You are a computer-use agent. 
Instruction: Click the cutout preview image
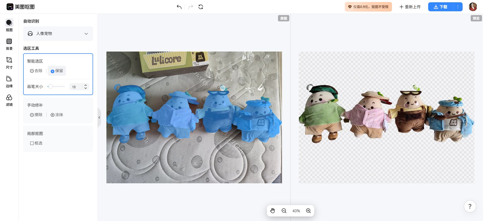pos(387,117)
